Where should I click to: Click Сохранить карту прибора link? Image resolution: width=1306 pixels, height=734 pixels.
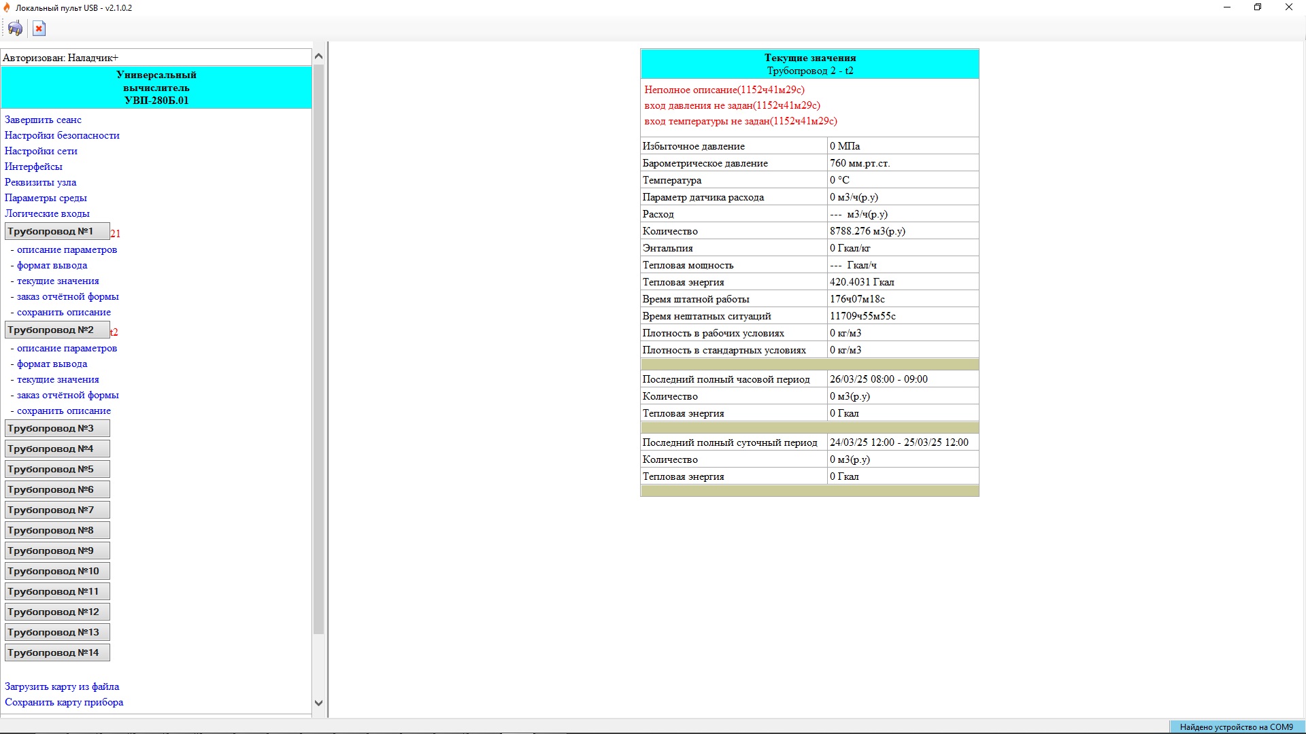(64, 702)
